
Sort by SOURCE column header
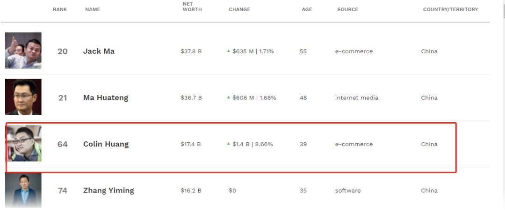point(347,9)
